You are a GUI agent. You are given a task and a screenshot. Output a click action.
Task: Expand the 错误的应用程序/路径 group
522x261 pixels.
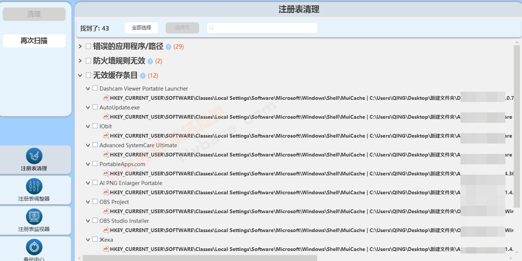[80, 47]
